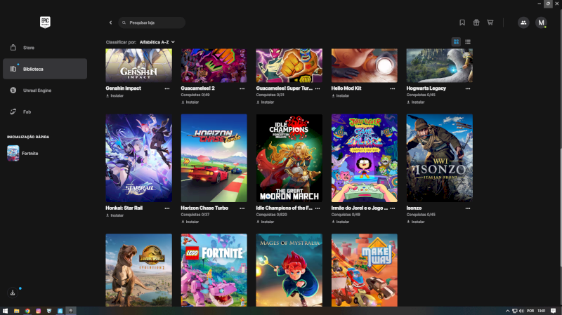Select the Isonzo cover art
562x315 pixels.
tap(440, 158)
